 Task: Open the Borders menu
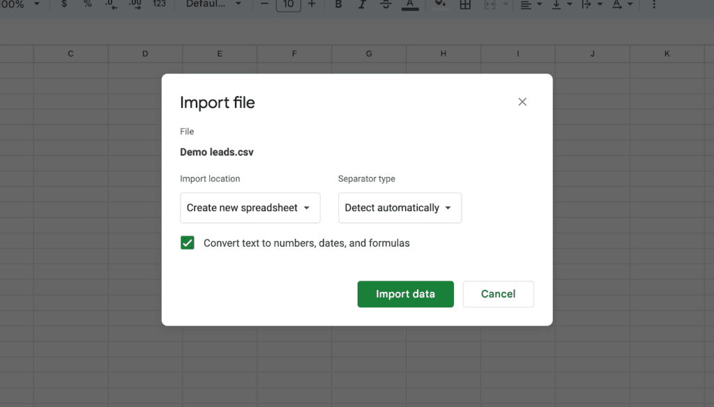[x=465, y=5]
